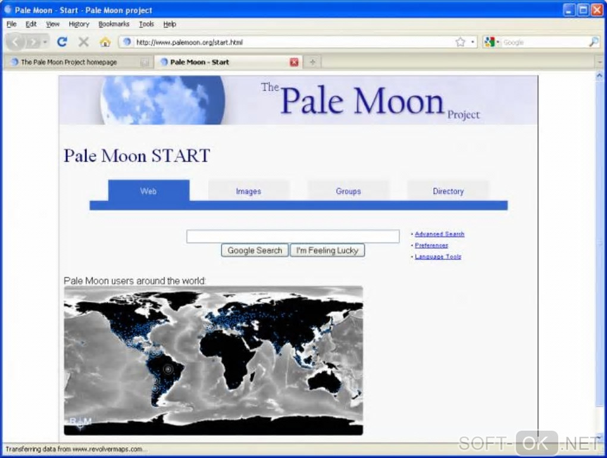The image size is (607, 458).
Task: Click the world users map image
Action: 213,361
